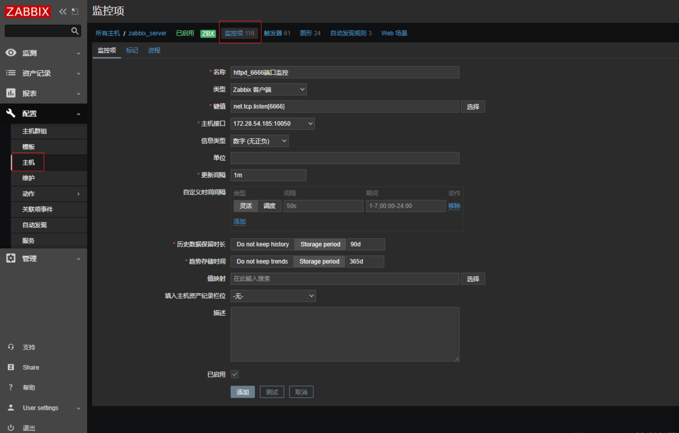Select Do not keep history option
Viewport: 679px width, 433px height.
pos(262,244)
